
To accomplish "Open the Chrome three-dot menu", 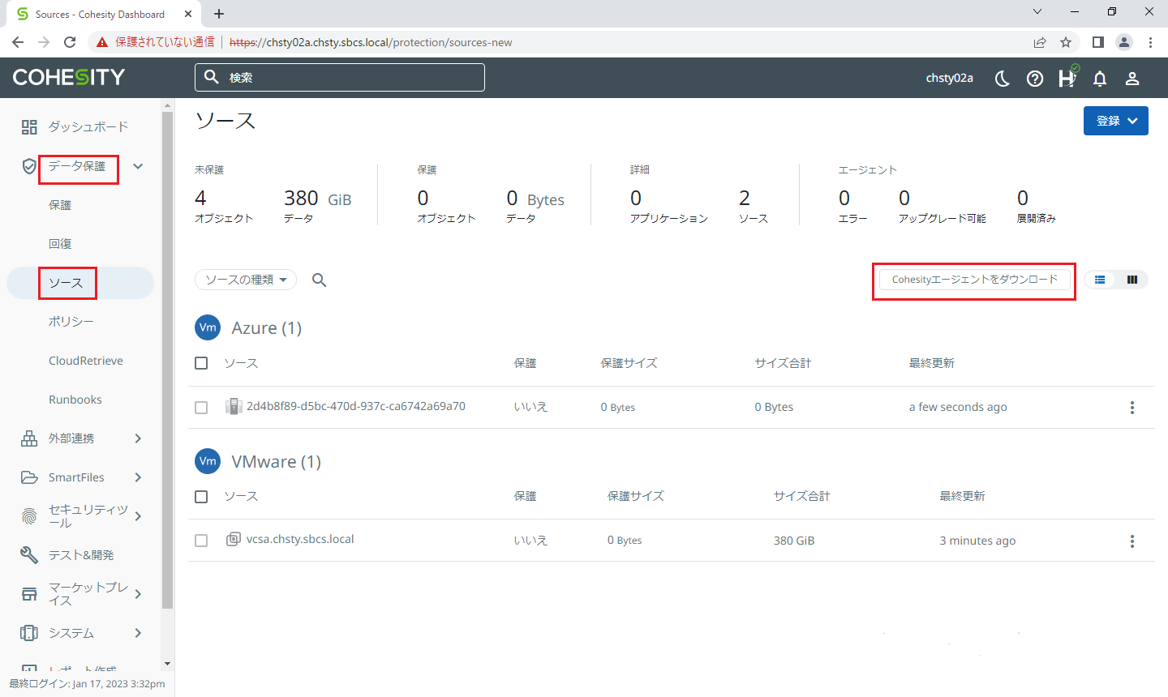I will [x=1150, y=42].
